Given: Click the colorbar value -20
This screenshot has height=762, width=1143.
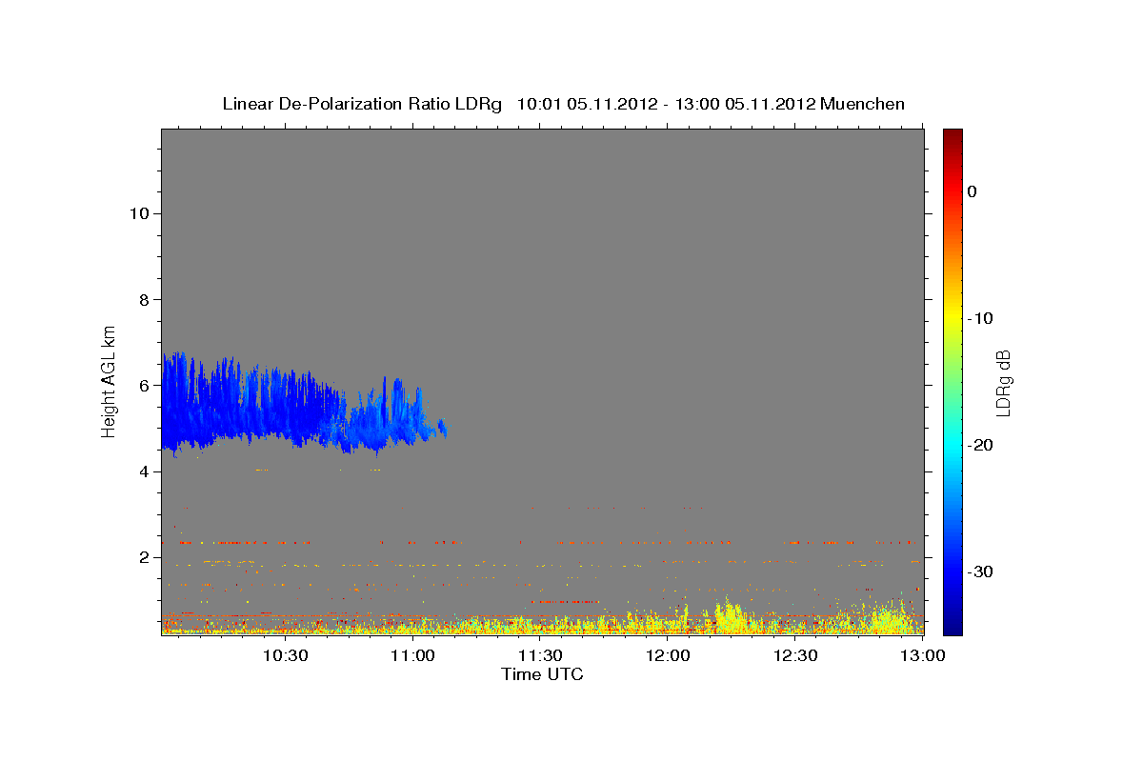Looking at the screenshot, I should pos(981,445).
